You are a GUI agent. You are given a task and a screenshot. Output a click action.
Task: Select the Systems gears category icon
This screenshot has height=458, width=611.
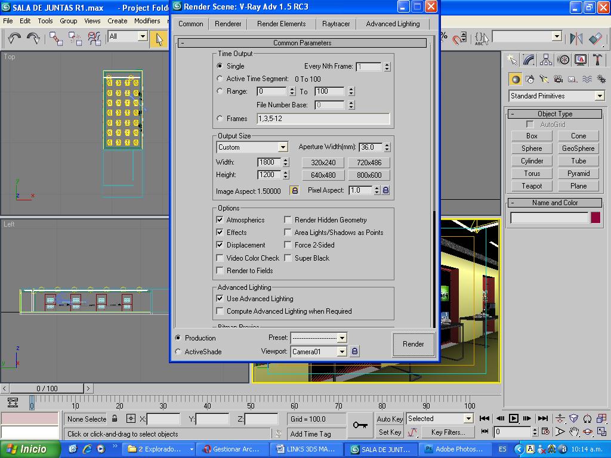point(601,79)
